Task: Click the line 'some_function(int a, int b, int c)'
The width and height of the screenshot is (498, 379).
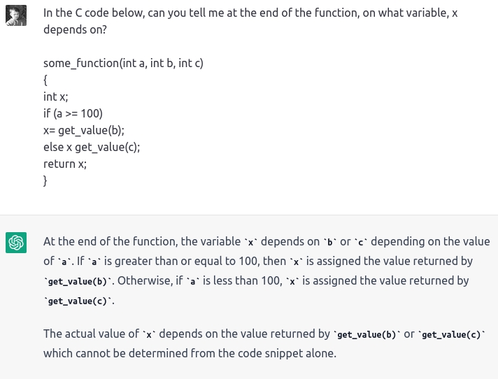Action: (x=123, y=63)
